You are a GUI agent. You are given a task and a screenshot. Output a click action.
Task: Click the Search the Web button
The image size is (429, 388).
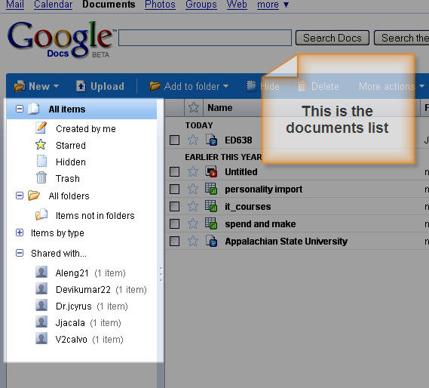[x=401, y=38]
